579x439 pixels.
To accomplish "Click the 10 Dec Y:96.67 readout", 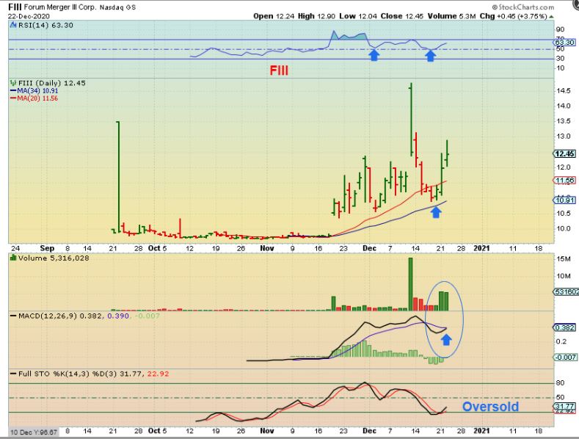I will pyautogui.click(x=33, y=432).
